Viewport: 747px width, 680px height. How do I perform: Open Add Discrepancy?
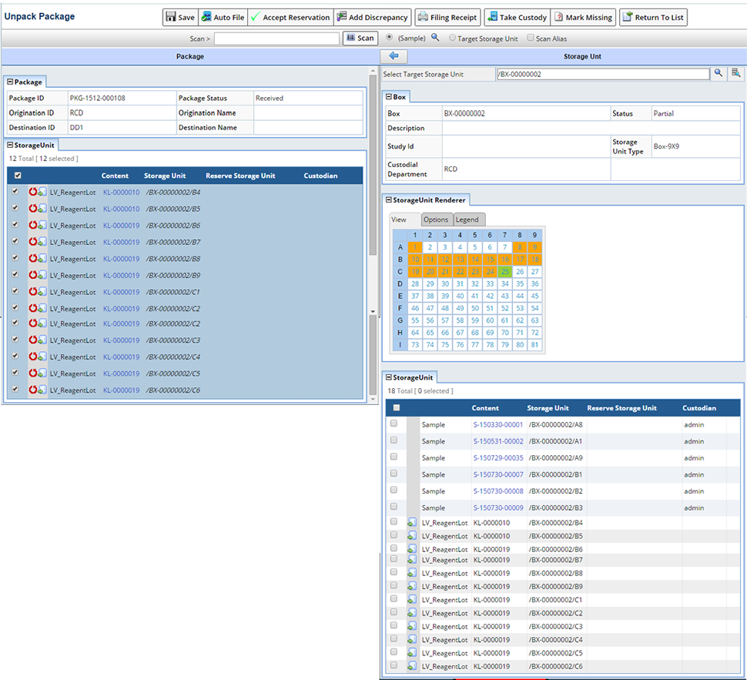pyautogui.click(x=373, y=18)
